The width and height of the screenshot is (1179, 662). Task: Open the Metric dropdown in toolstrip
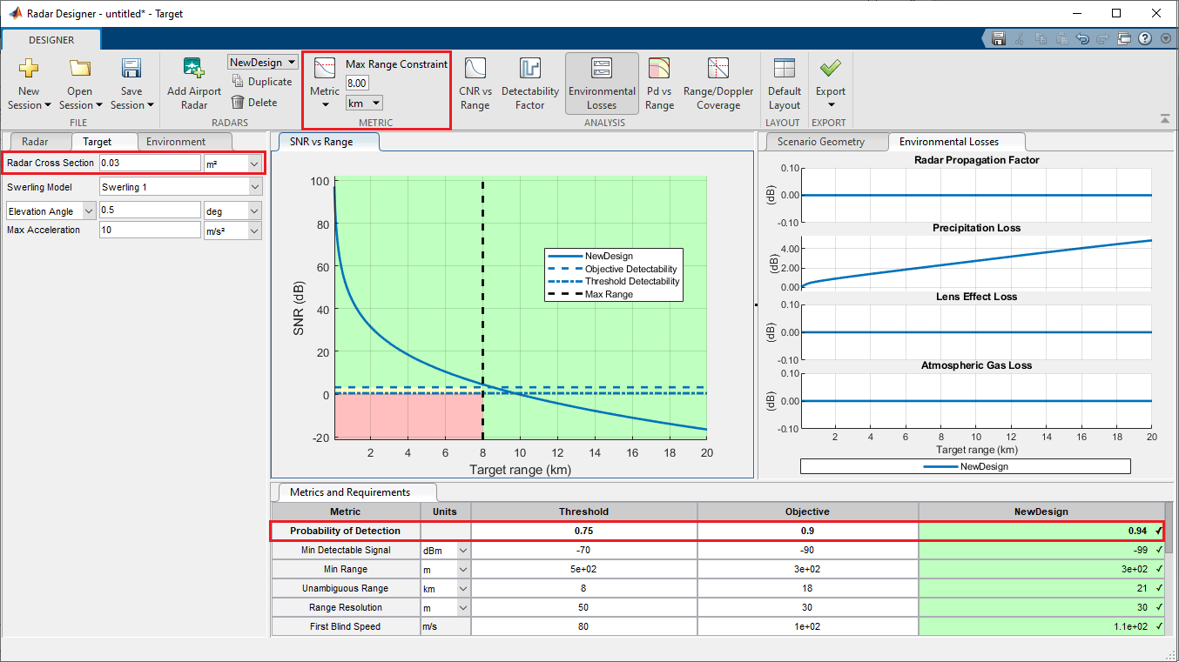[x=325, y=104]
